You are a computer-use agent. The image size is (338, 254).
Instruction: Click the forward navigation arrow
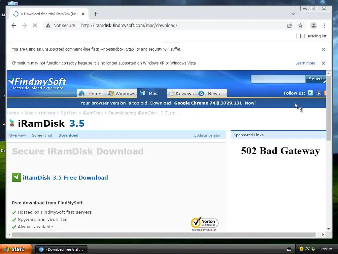coord(24,25)
